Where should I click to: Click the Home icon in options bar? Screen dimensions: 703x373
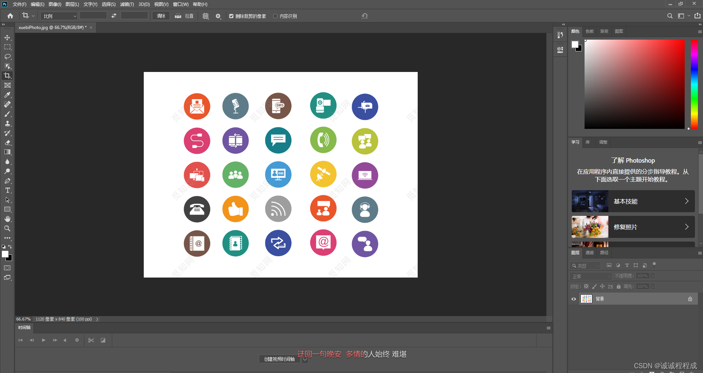coord(10,16)
